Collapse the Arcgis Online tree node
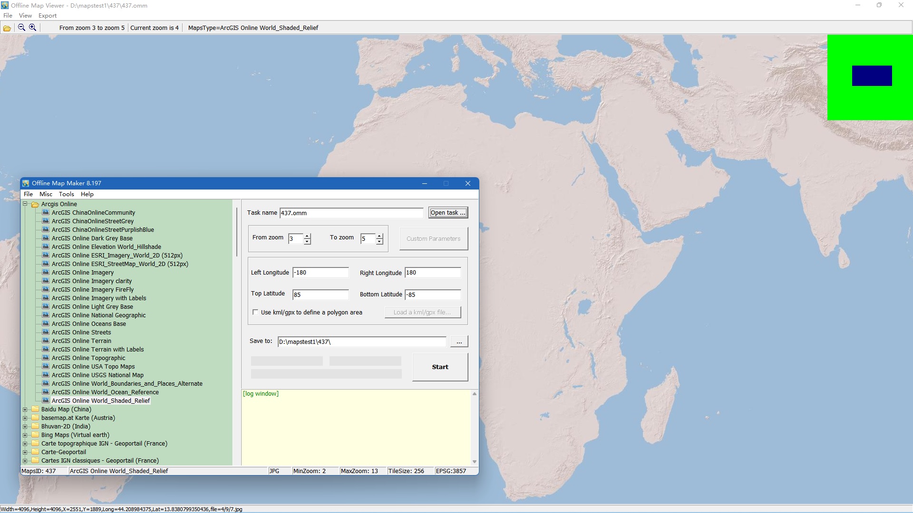This screenshot has width=913, height=513. tap(25, 204)
